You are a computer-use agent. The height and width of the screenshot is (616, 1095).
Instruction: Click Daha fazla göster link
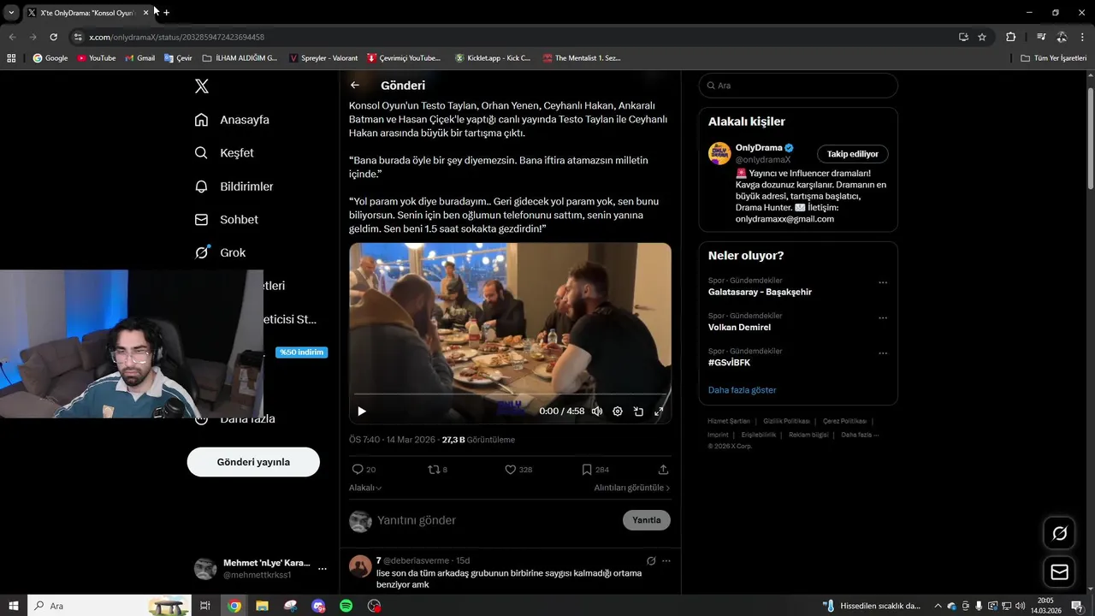click(x=742, y=390)
